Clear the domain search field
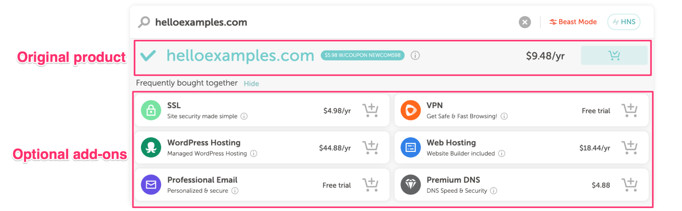The image size is (682, 211). [x=524, y=22]
